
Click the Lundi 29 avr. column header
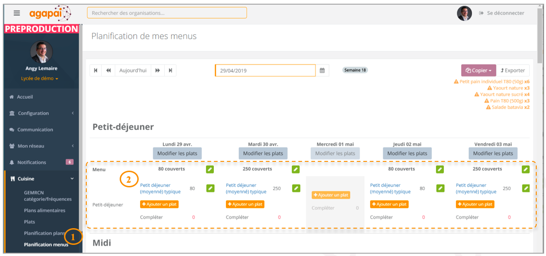tap(177, 144)
